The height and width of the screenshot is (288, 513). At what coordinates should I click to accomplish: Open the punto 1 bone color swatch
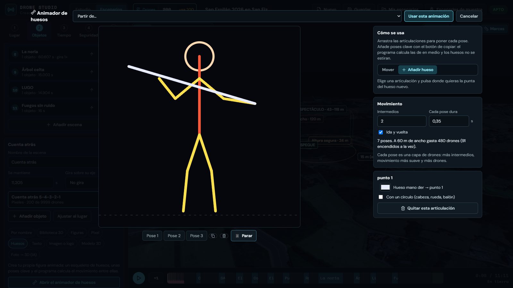point(385,188)
